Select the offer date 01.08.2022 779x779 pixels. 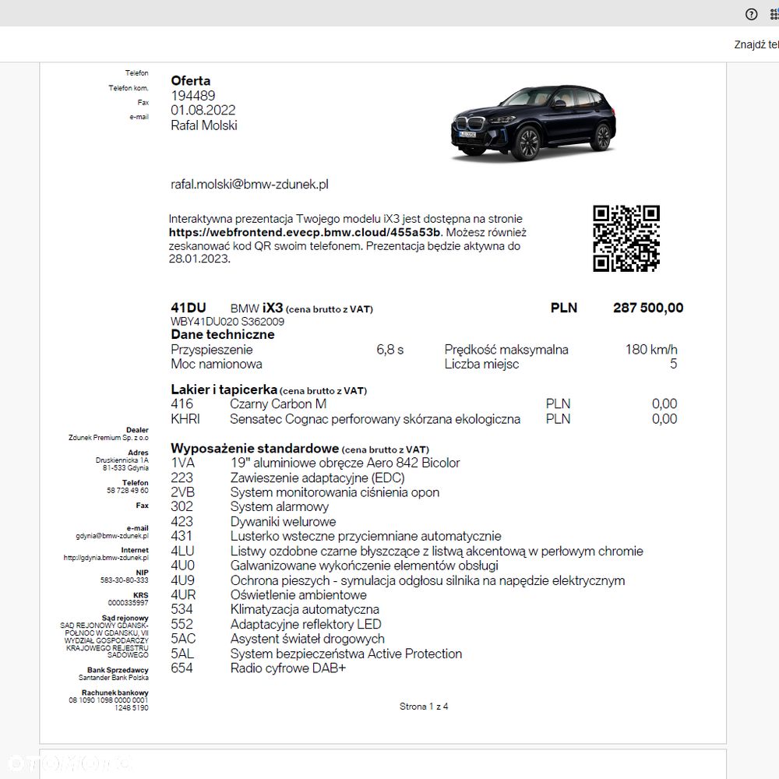tap(203, 111)
